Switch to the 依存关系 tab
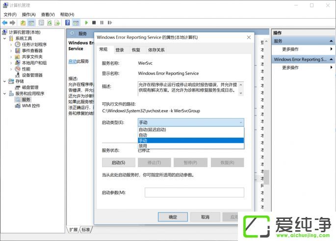 (x=156, y=50)
